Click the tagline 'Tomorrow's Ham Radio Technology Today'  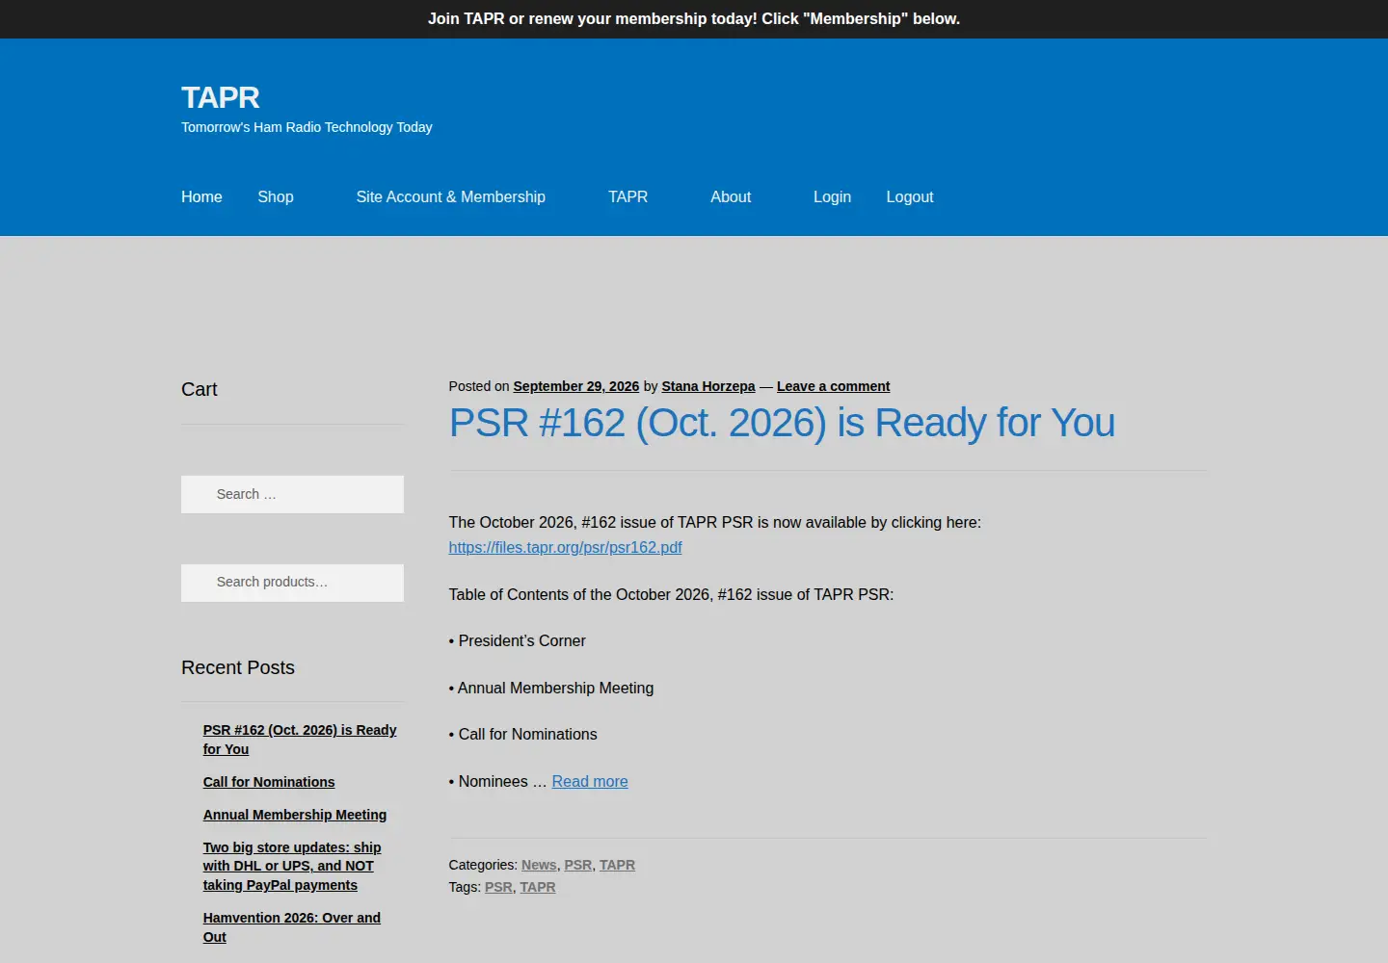pyautogui.click(x=307, y=127)
